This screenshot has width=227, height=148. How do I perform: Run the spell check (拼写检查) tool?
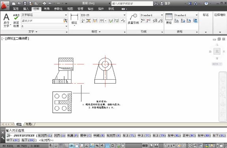pyautogui.click(x=16, y=20)
